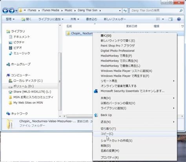186x162 pixels.
Task: Click the change view icon
Action: [x=158, y=19]
